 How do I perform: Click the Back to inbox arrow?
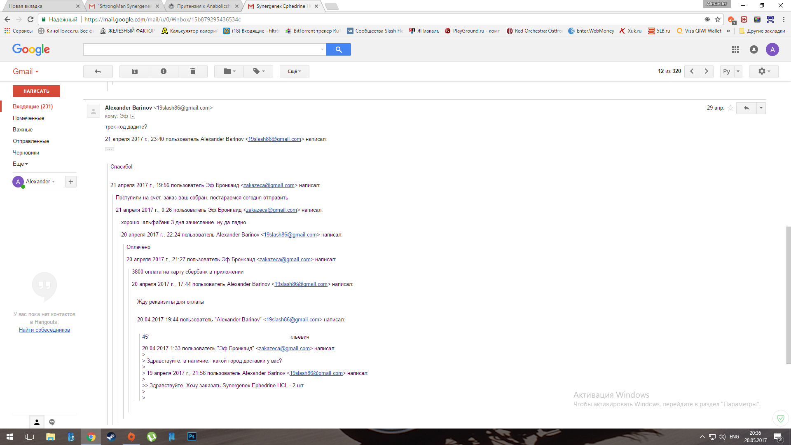pyautogui.click(x=98, y=71)
